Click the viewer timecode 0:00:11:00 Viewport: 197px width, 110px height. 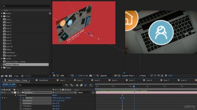coord(83,75)
